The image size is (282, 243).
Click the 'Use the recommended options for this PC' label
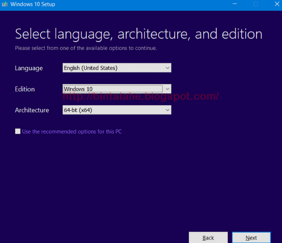[72, 131]
